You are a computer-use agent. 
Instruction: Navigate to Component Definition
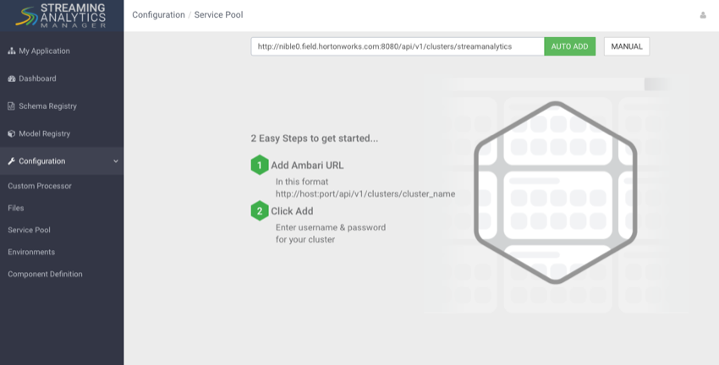[45, 274]
